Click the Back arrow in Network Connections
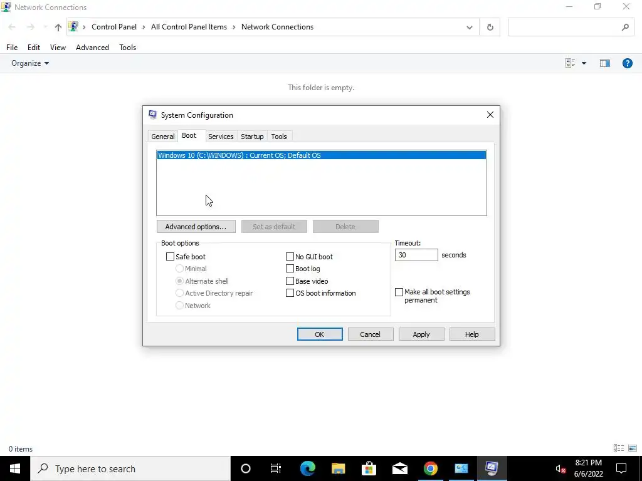Screen dimensions: 642x481 click(x=12, y=27)
